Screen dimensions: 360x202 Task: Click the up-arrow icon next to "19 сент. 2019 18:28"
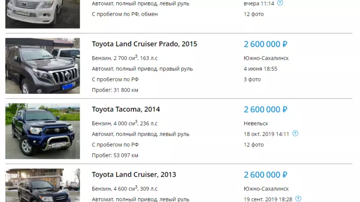(x=298, y=198)
